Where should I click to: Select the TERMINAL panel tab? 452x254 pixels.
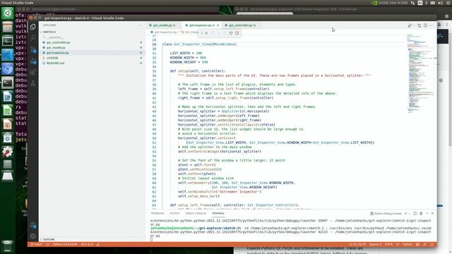[x=218, y=213]
